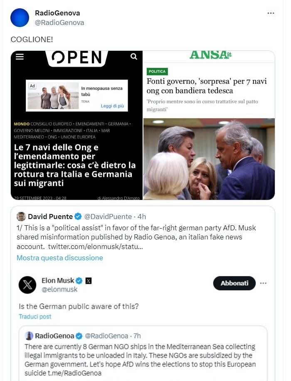Viewport: 291px width, 381px height.
Task: Open the twitter.com/elonmusk status link
Action: (96, 247)
